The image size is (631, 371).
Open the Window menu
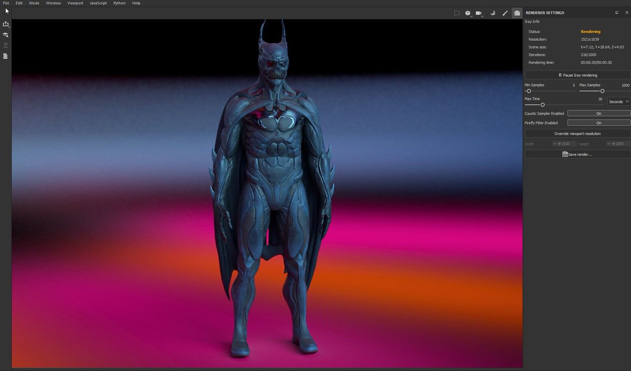(53, 3)
